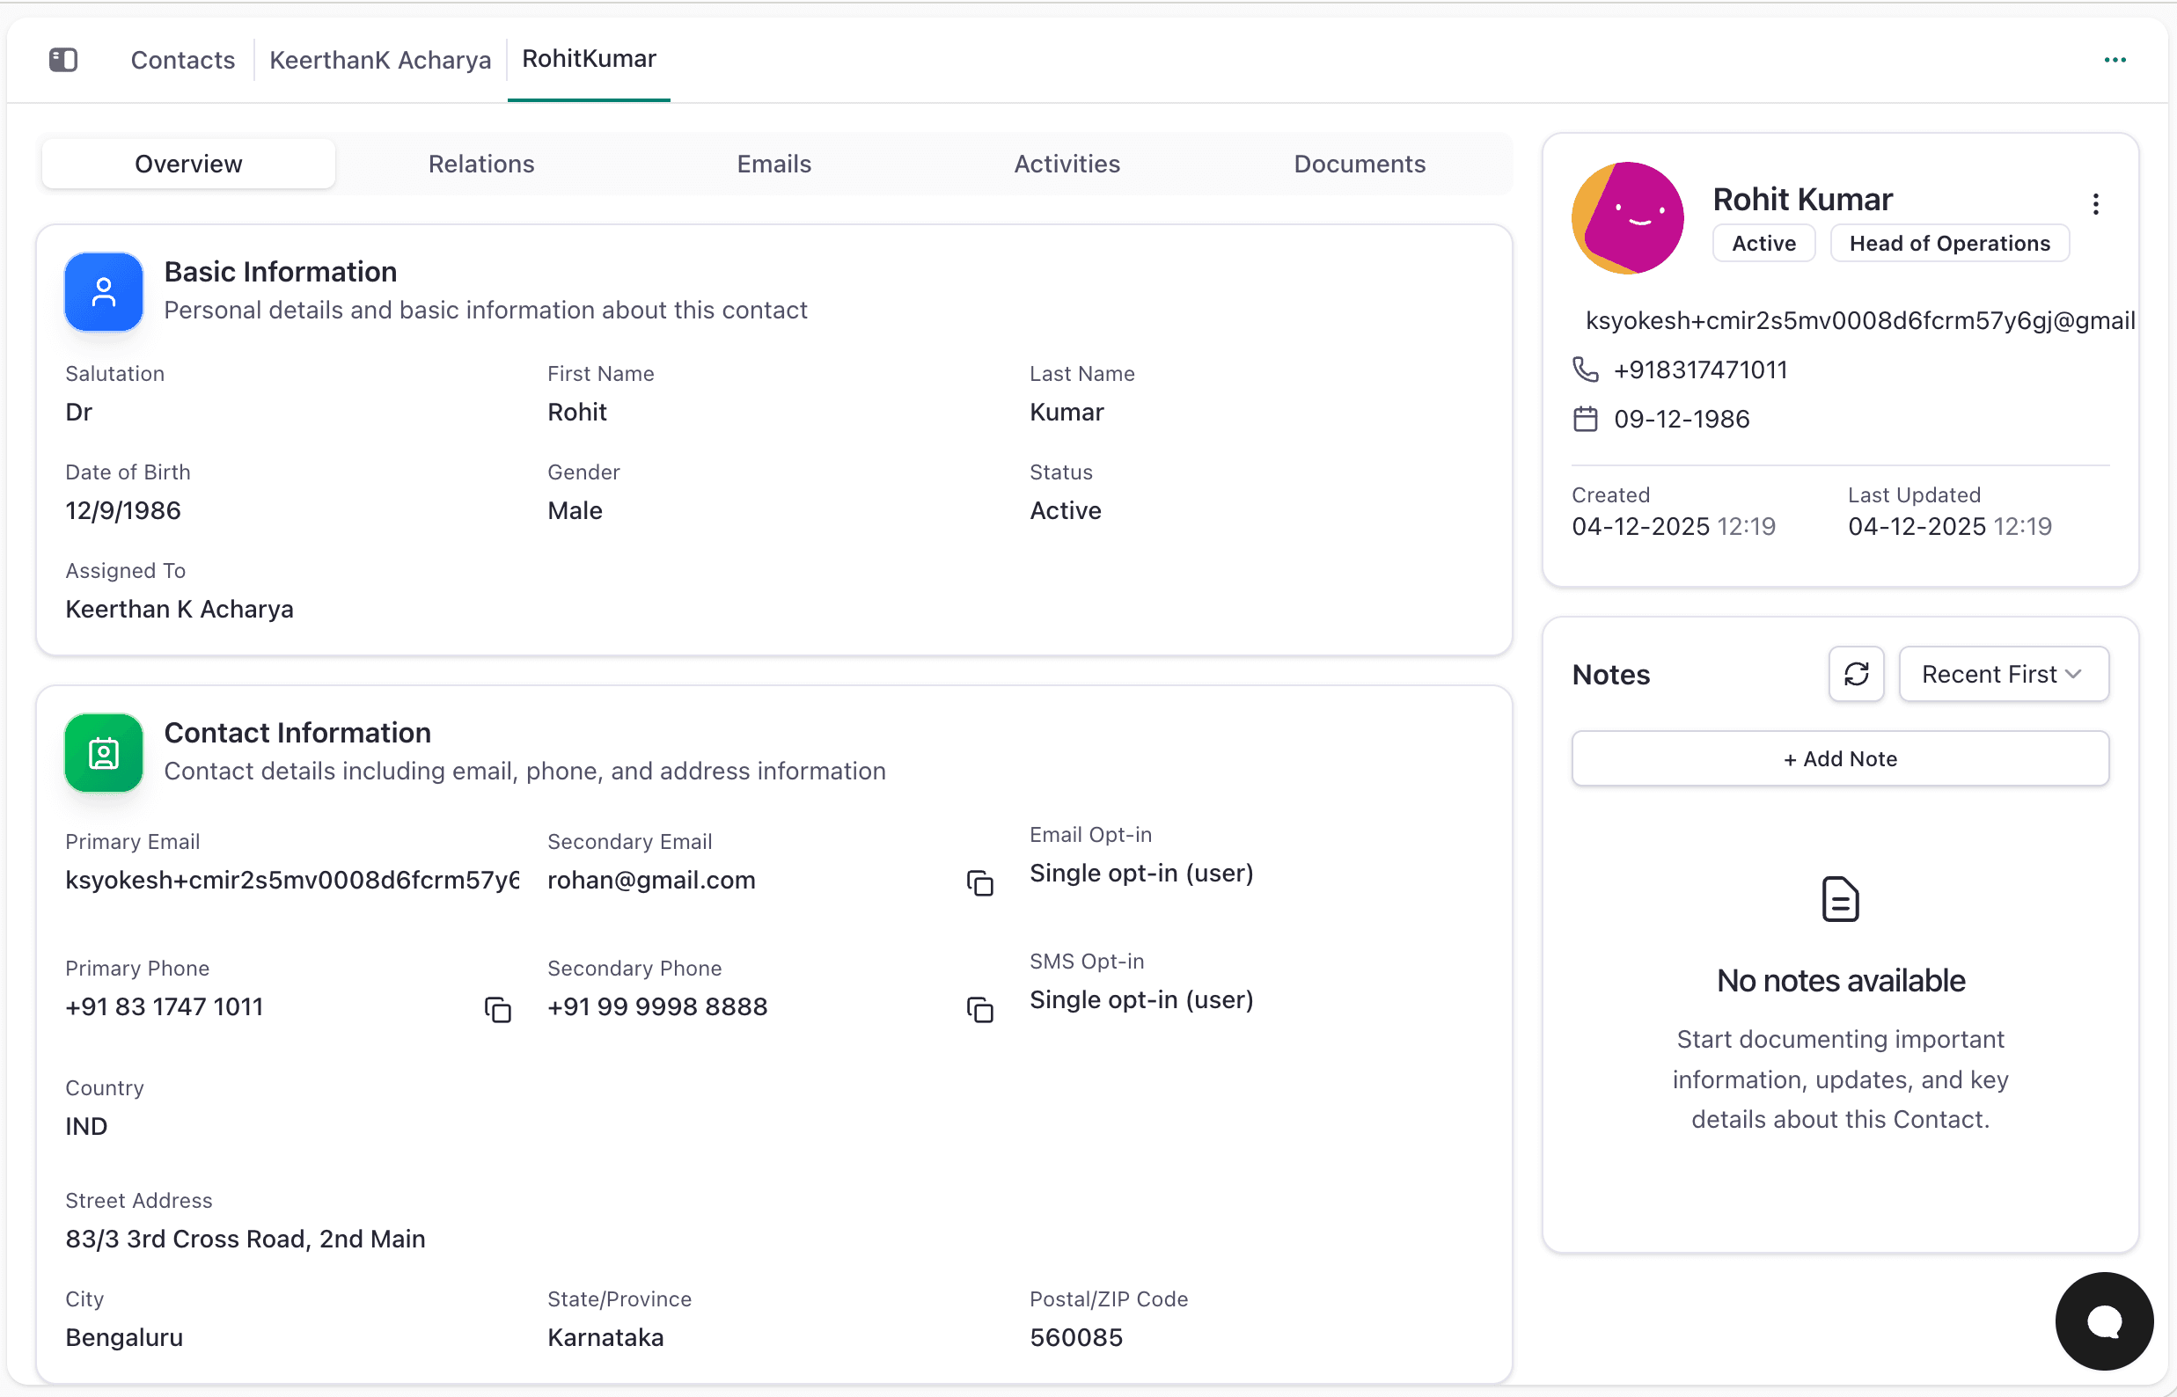
Task: Refresh the Notes list
Action: [1856, 674]
